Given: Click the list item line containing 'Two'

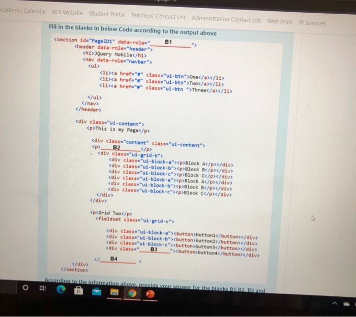Looking at the screenshot, I should [162, 82].
